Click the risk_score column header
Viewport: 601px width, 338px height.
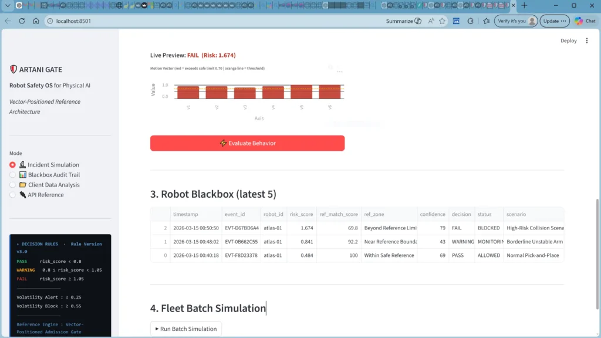click(300, 214)
